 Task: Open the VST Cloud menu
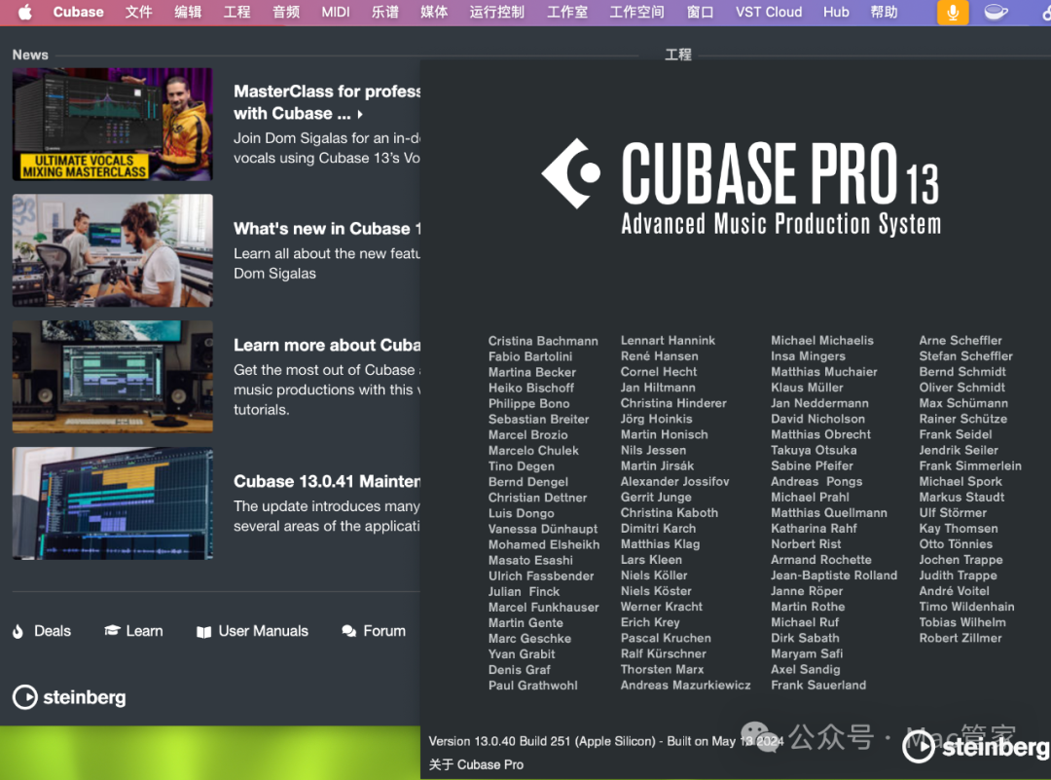[769, 12]
